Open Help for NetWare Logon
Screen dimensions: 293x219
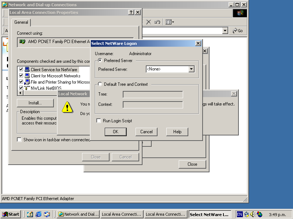177,132
